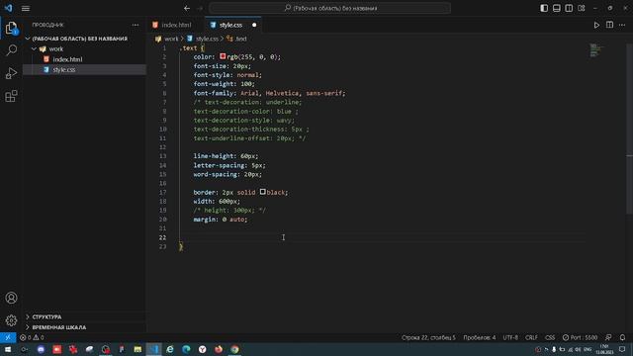Viewport: 633px width, 356px height.
Task: Split the editor to the right
Action: (x=609, y=25)
